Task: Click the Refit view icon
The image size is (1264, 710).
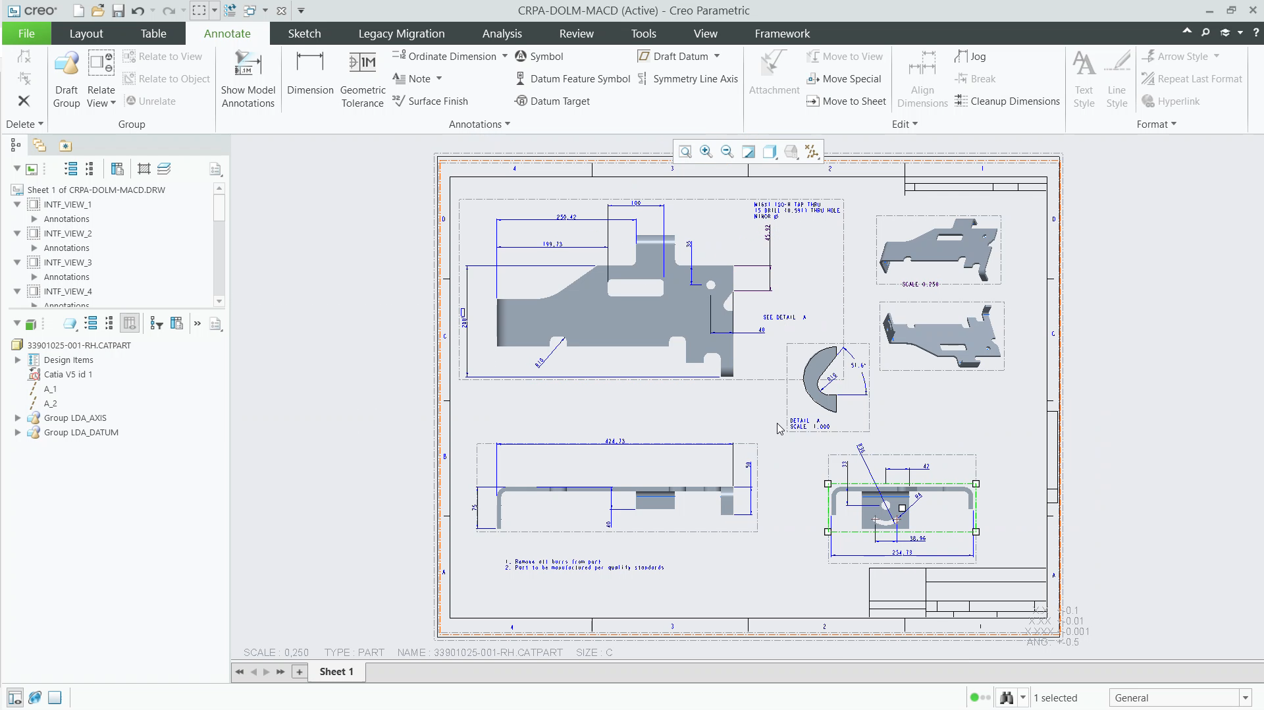Action: [x=685, y=151]
